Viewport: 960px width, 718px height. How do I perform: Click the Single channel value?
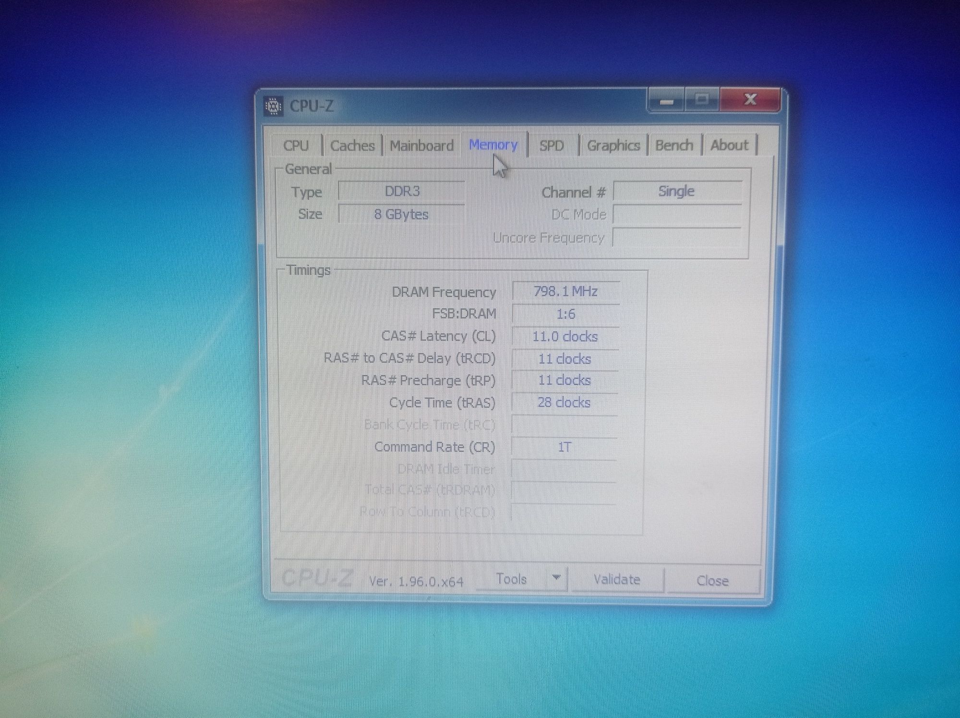[677, 191]
